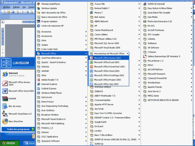Launch Internet Explorer from programs list
195x146 pixels.
(x=62, y=84)
